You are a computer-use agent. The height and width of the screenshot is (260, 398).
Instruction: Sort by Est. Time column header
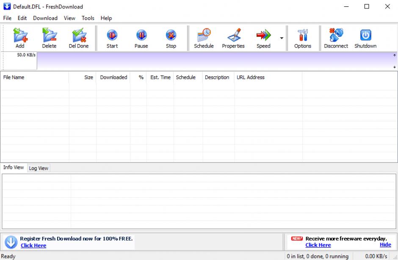click(x=160, y=77)
